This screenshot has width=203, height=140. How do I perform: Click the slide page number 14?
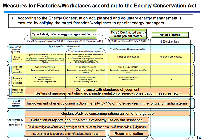point(199,137)
